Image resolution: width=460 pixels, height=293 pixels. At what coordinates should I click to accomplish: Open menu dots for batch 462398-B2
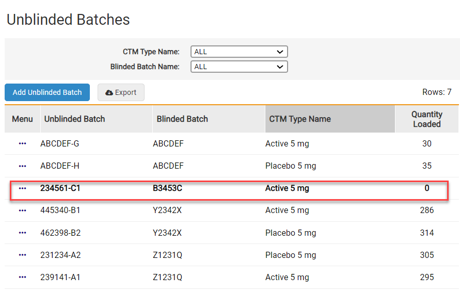(x=22, y=233)
